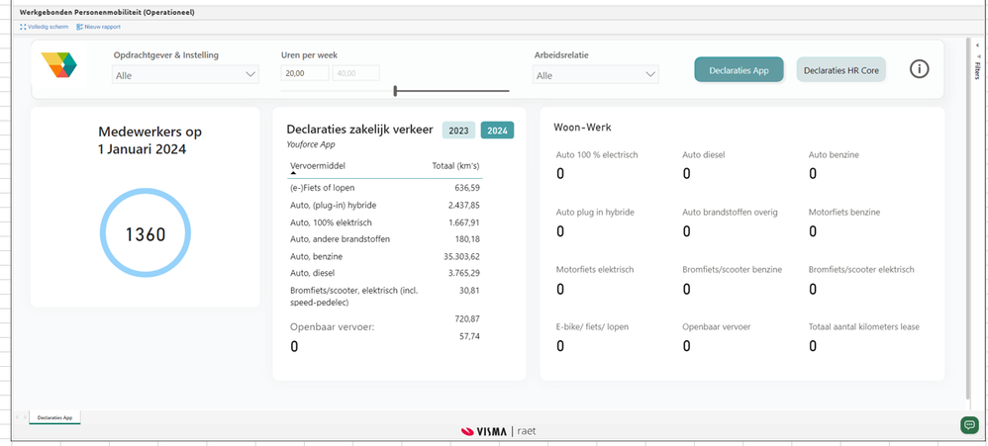Click the minimum hours field 20,00
988x446 pixels.
[305, 73]
